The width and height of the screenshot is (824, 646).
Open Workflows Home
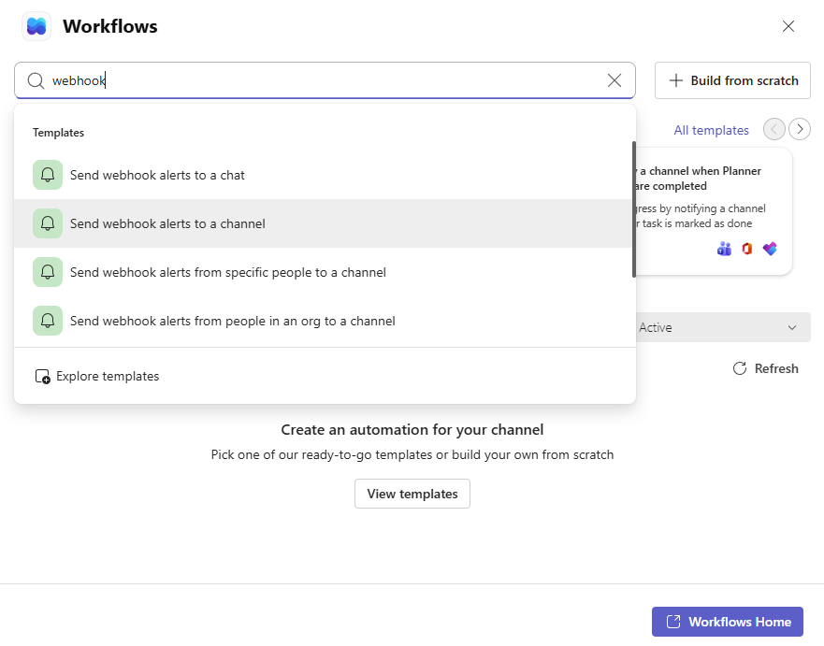tap(728, 622)
